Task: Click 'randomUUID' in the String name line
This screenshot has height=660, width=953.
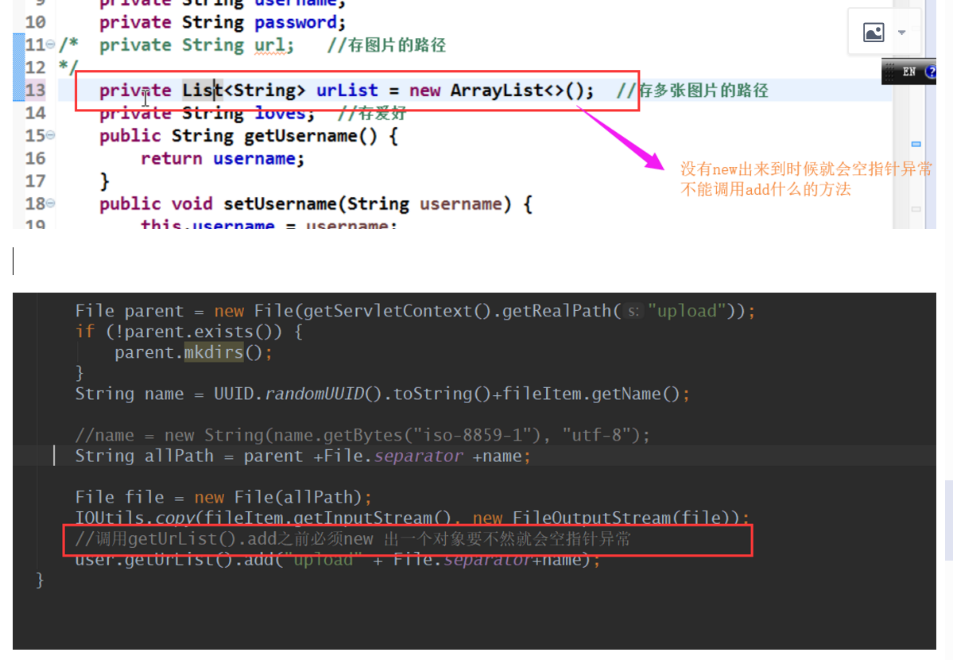Action: click(x=314, y=394)
